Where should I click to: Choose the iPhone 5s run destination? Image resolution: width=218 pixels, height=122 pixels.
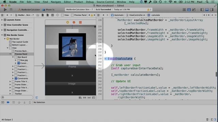pos(49,9)
